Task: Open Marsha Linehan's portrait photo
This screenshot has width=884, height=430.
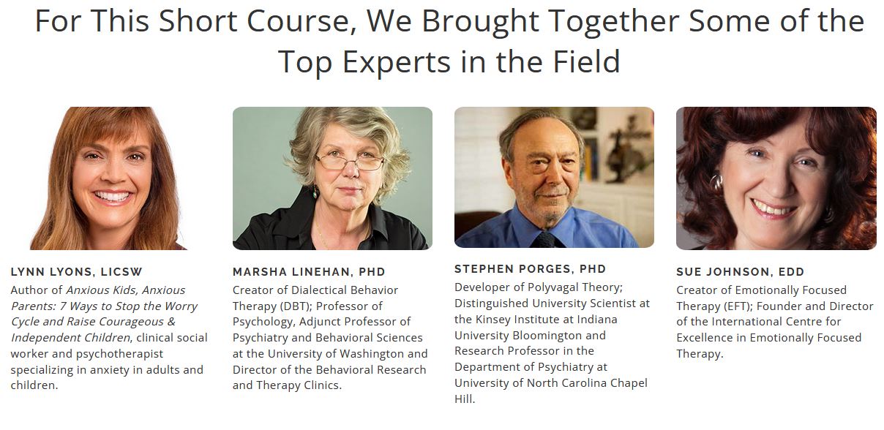Action: [x=332, y=178]
